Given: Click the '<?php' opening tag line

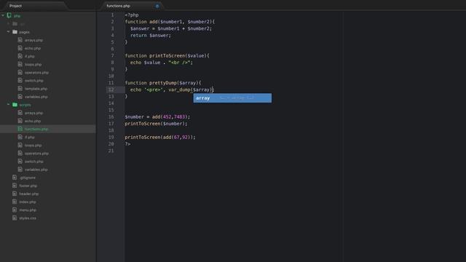Looking at the screenshot, I should (x=132, y=15).
